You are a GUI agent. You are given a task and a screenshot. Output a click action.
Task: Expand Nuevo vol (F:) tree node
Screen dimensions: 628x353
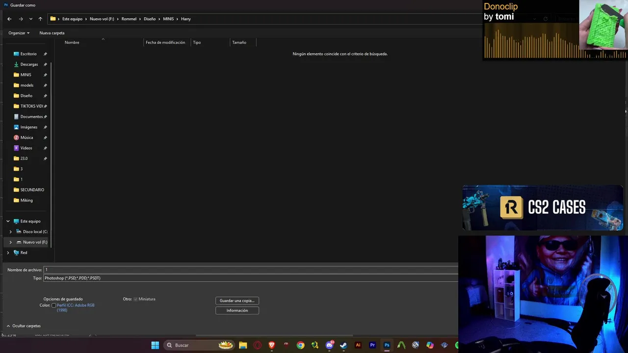point(10,242)
